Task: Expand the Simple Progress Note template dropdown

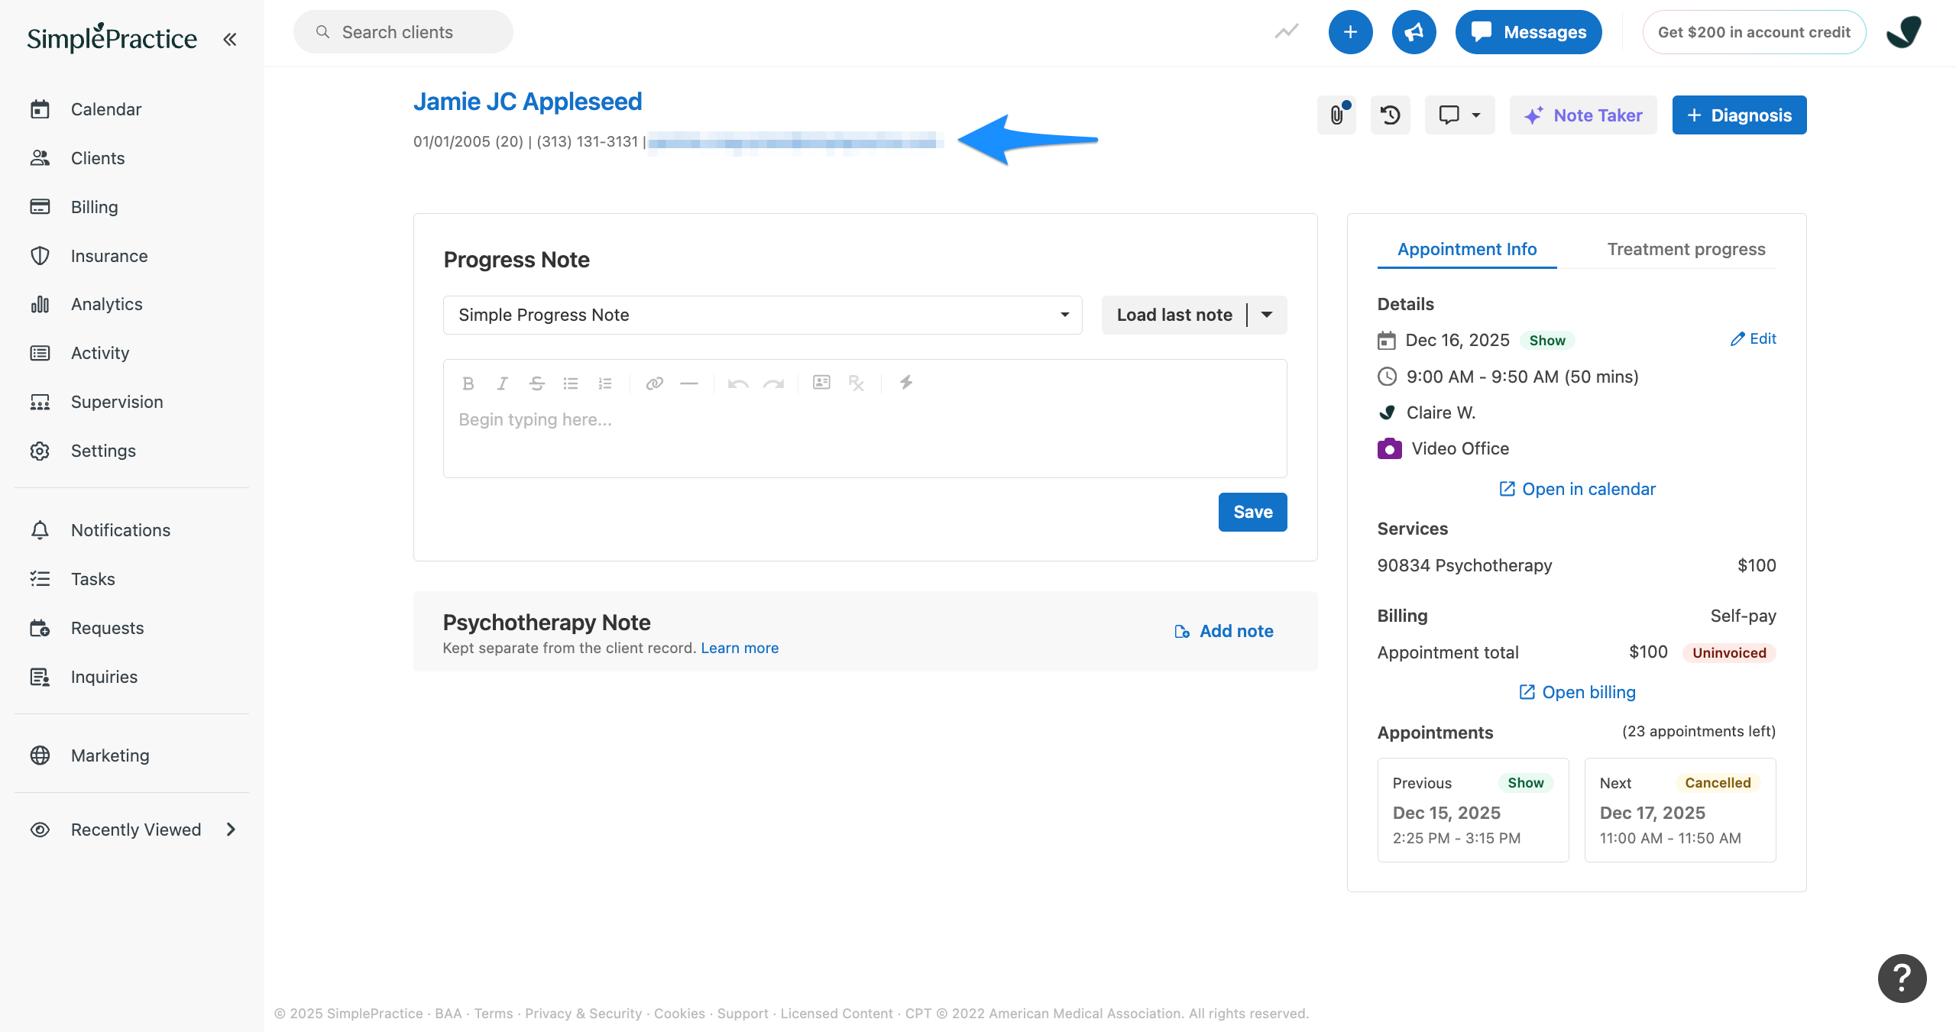Action: click(x=763, y=315)
